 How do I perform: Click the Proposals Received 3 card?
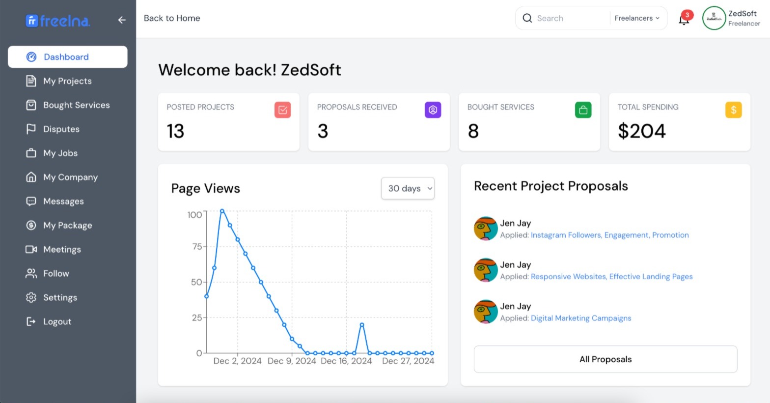tap(379, 122)
